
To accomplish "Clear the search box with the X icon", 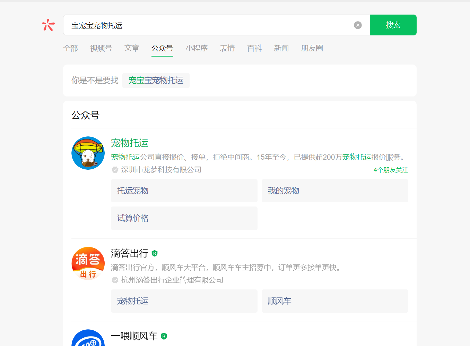I will click(358, 25).
